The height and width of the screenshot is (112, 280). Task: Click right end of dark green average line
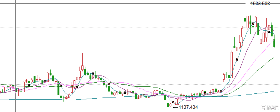274,58
